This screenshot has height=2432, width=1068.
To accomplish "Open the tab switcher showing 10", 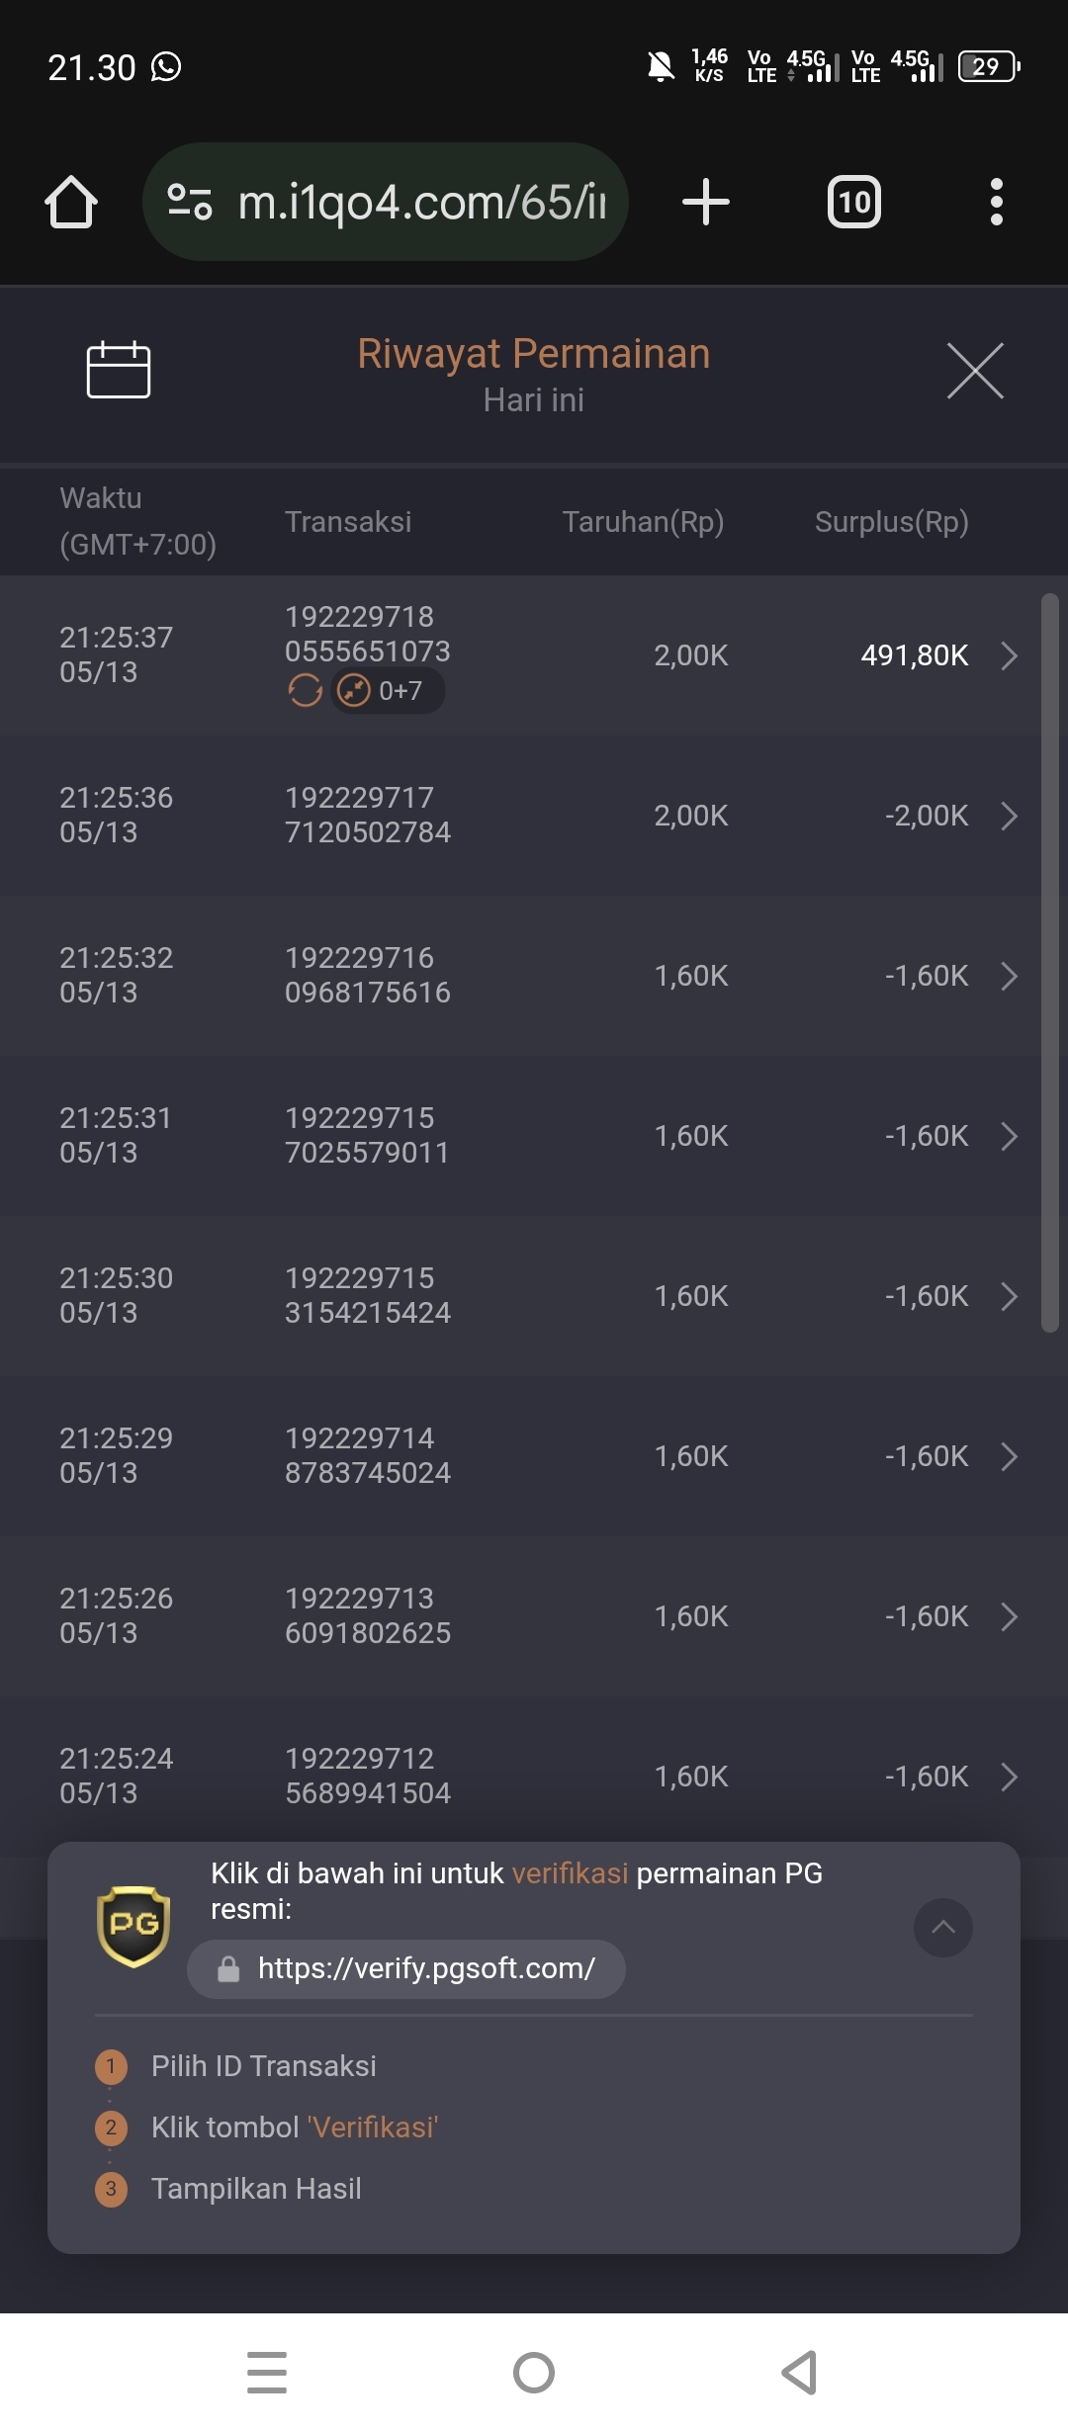I will [x=853, y=203].
